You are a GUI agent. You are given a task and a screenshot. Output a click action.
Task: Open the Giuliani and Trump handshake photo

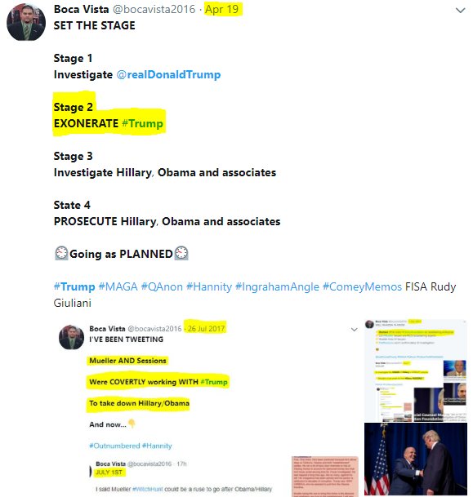click(x=416, y=459)
